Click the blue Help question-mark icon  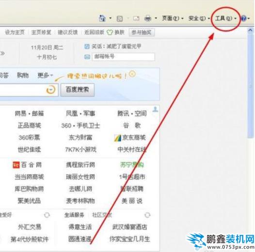243,18
